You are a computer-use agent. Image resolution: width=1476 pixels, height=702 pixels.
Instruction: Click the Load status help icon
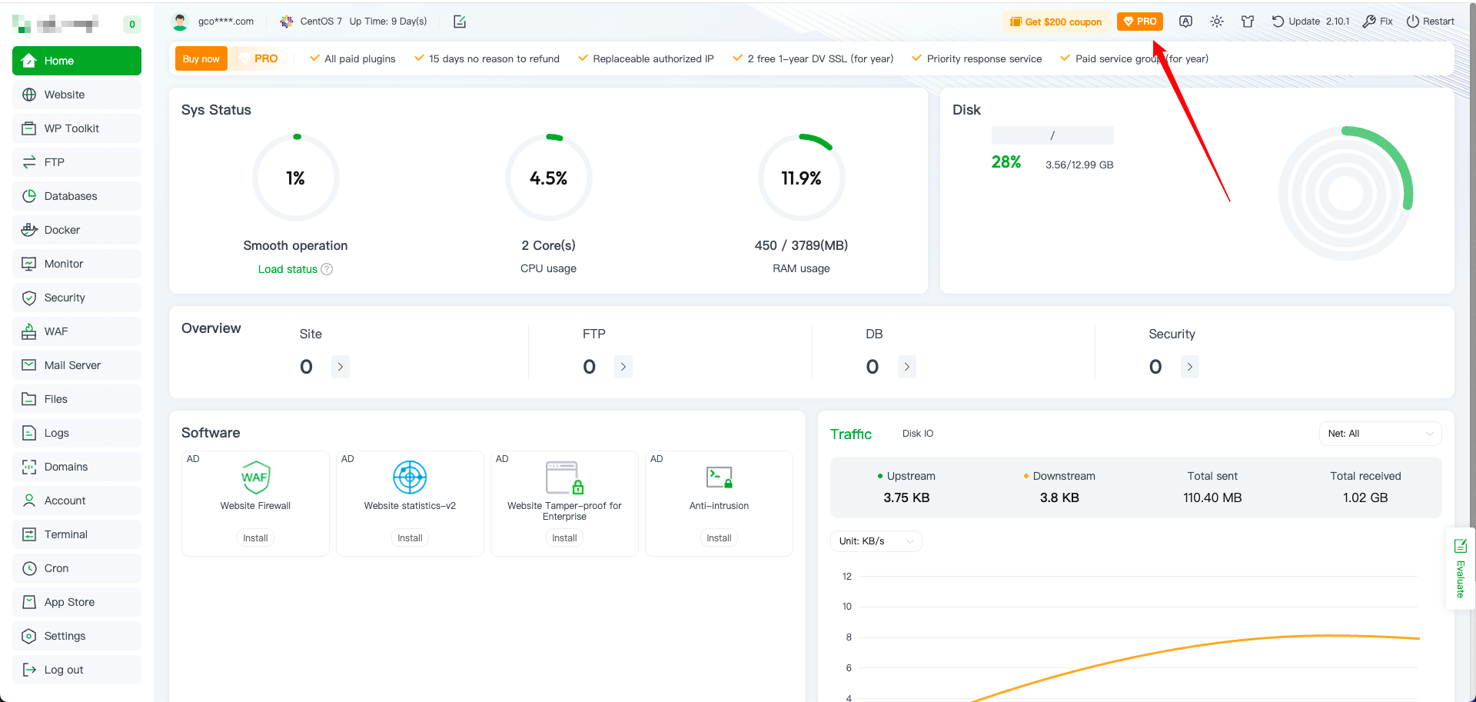pyautogui.click(x=327, y=269)
